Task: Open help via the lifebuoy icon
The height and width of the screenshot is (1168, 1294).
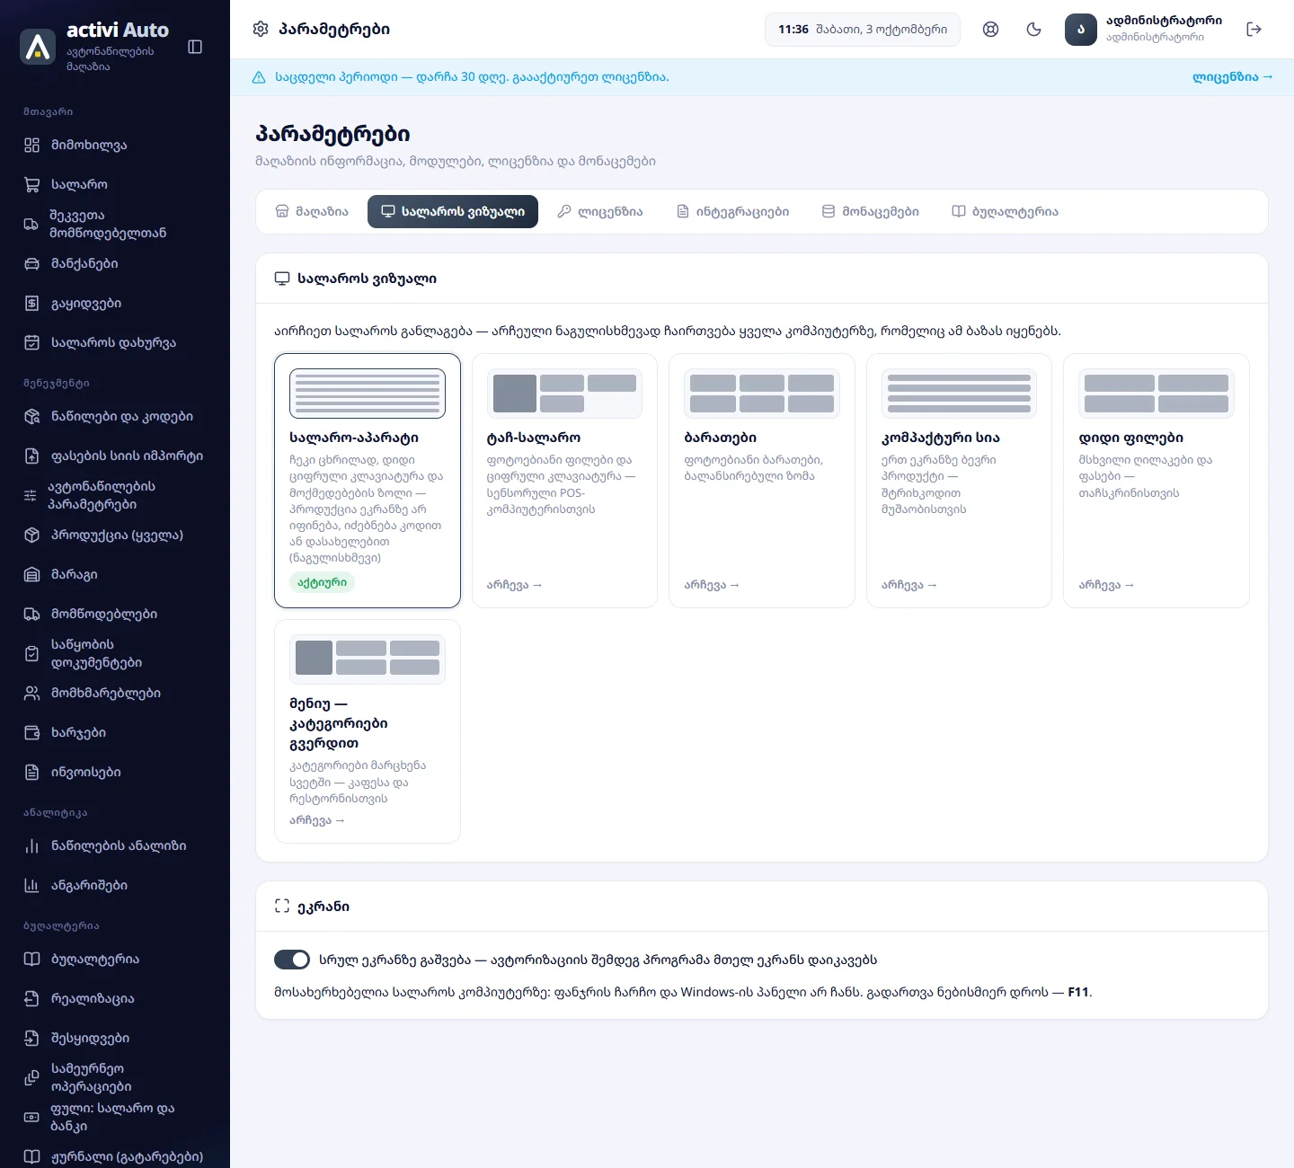Action: click(x=991, y=30)
